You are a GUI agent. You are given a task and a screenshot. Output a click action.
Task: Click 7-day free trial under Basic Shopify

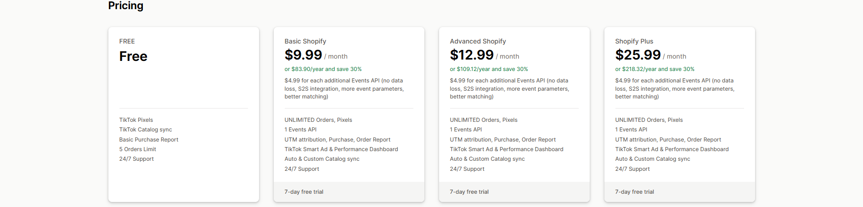304,192
